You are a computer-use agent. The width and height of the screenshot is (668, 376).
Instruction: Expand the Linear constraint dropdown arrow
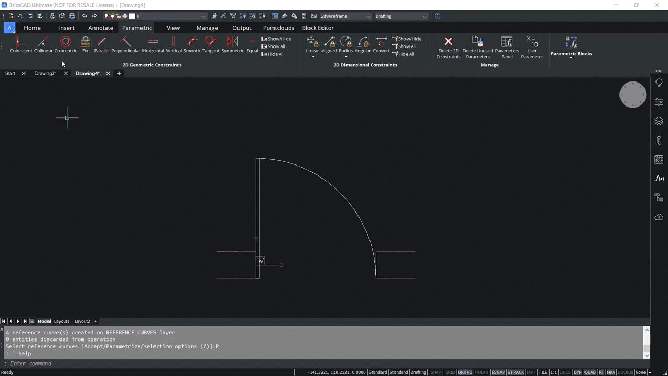pyautogui.click(x=313, y=56)
